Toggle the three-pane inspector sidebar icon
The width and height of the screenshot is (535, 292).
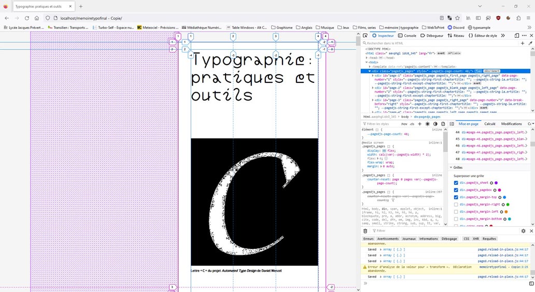[452, 124]
